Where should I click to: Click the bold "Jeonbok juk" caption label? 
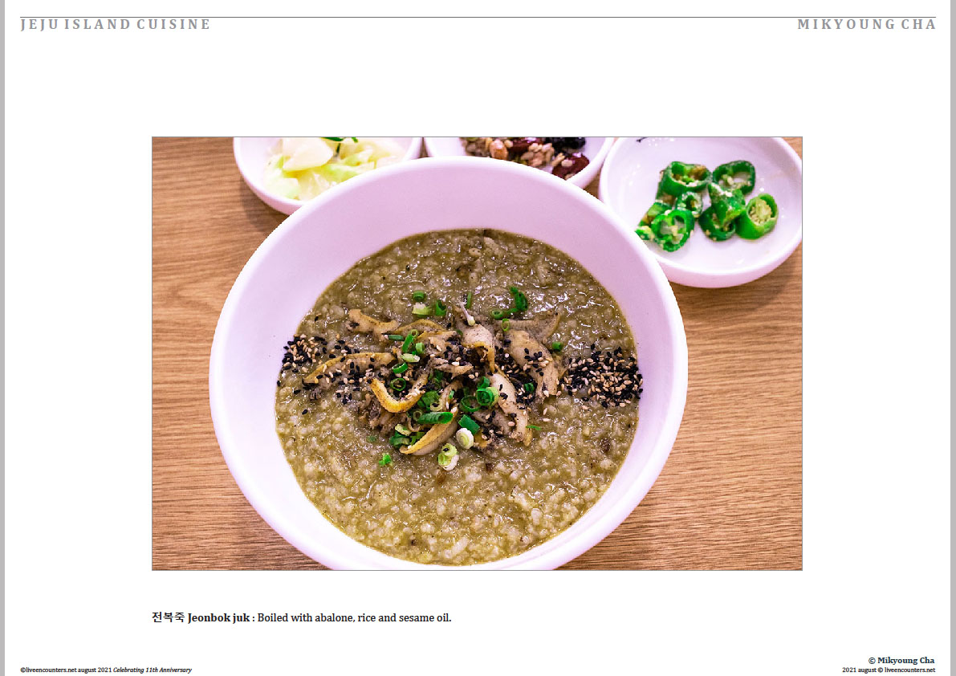click(218, 617)
